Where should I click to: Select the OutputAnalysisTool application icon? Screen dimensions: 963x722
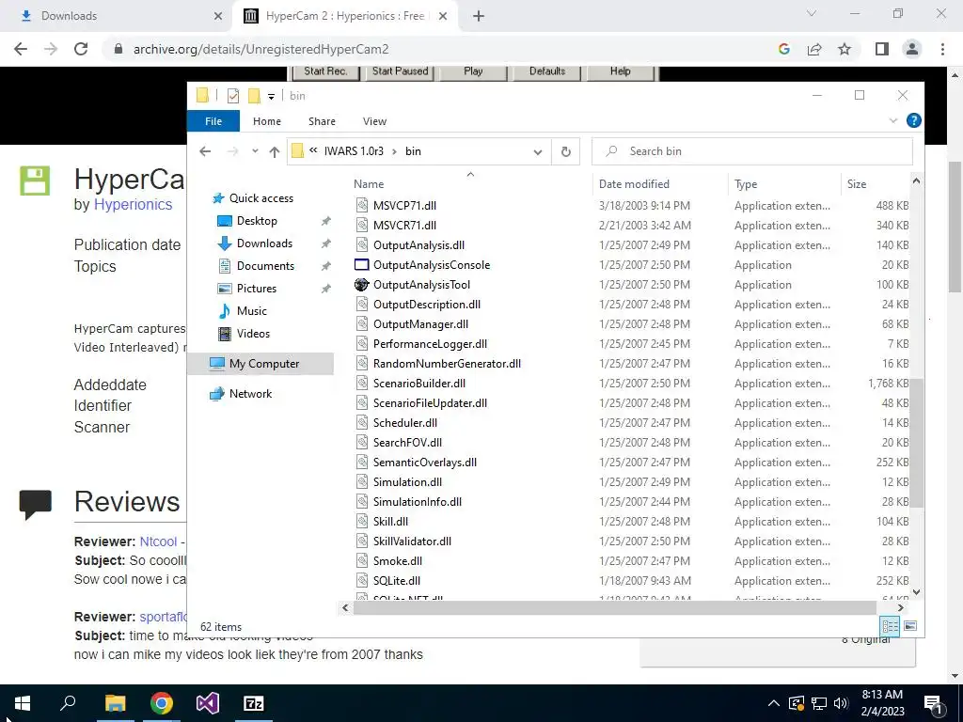[x=362, y=284]
